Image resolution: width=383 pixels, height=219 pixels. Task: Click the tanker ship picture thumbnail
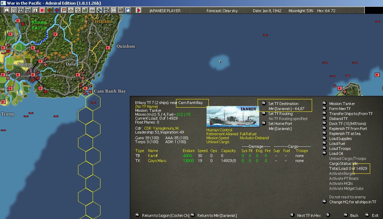tap(233, 116)
